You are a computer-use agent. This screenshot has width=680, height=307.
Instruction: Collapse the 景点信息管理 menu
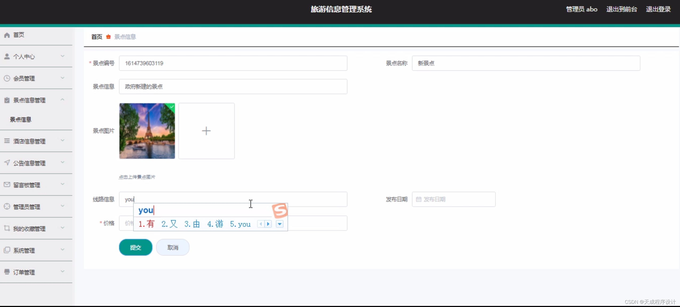(x=63, y=99)
